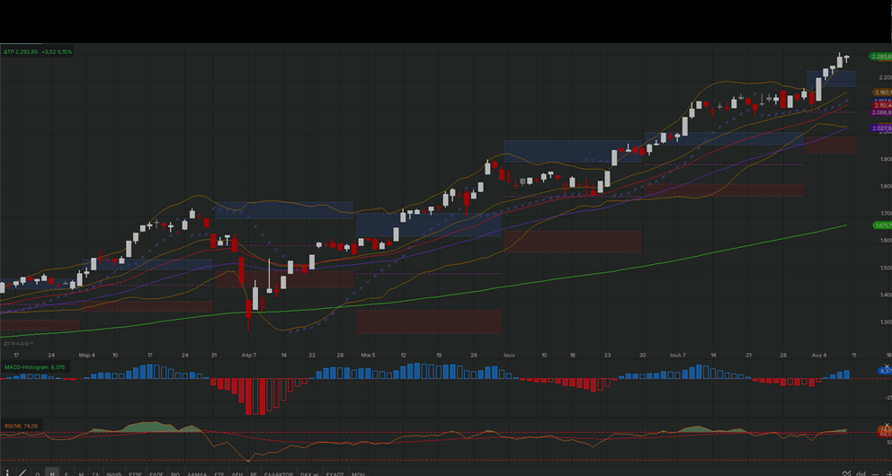Click the green 2.292 last price tag
892x476 pixels.
click(x=880, y=57)
